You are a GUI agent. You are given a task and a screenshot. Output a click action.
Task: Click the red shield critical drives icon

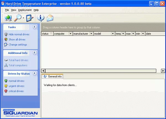[x=6, y=91]
